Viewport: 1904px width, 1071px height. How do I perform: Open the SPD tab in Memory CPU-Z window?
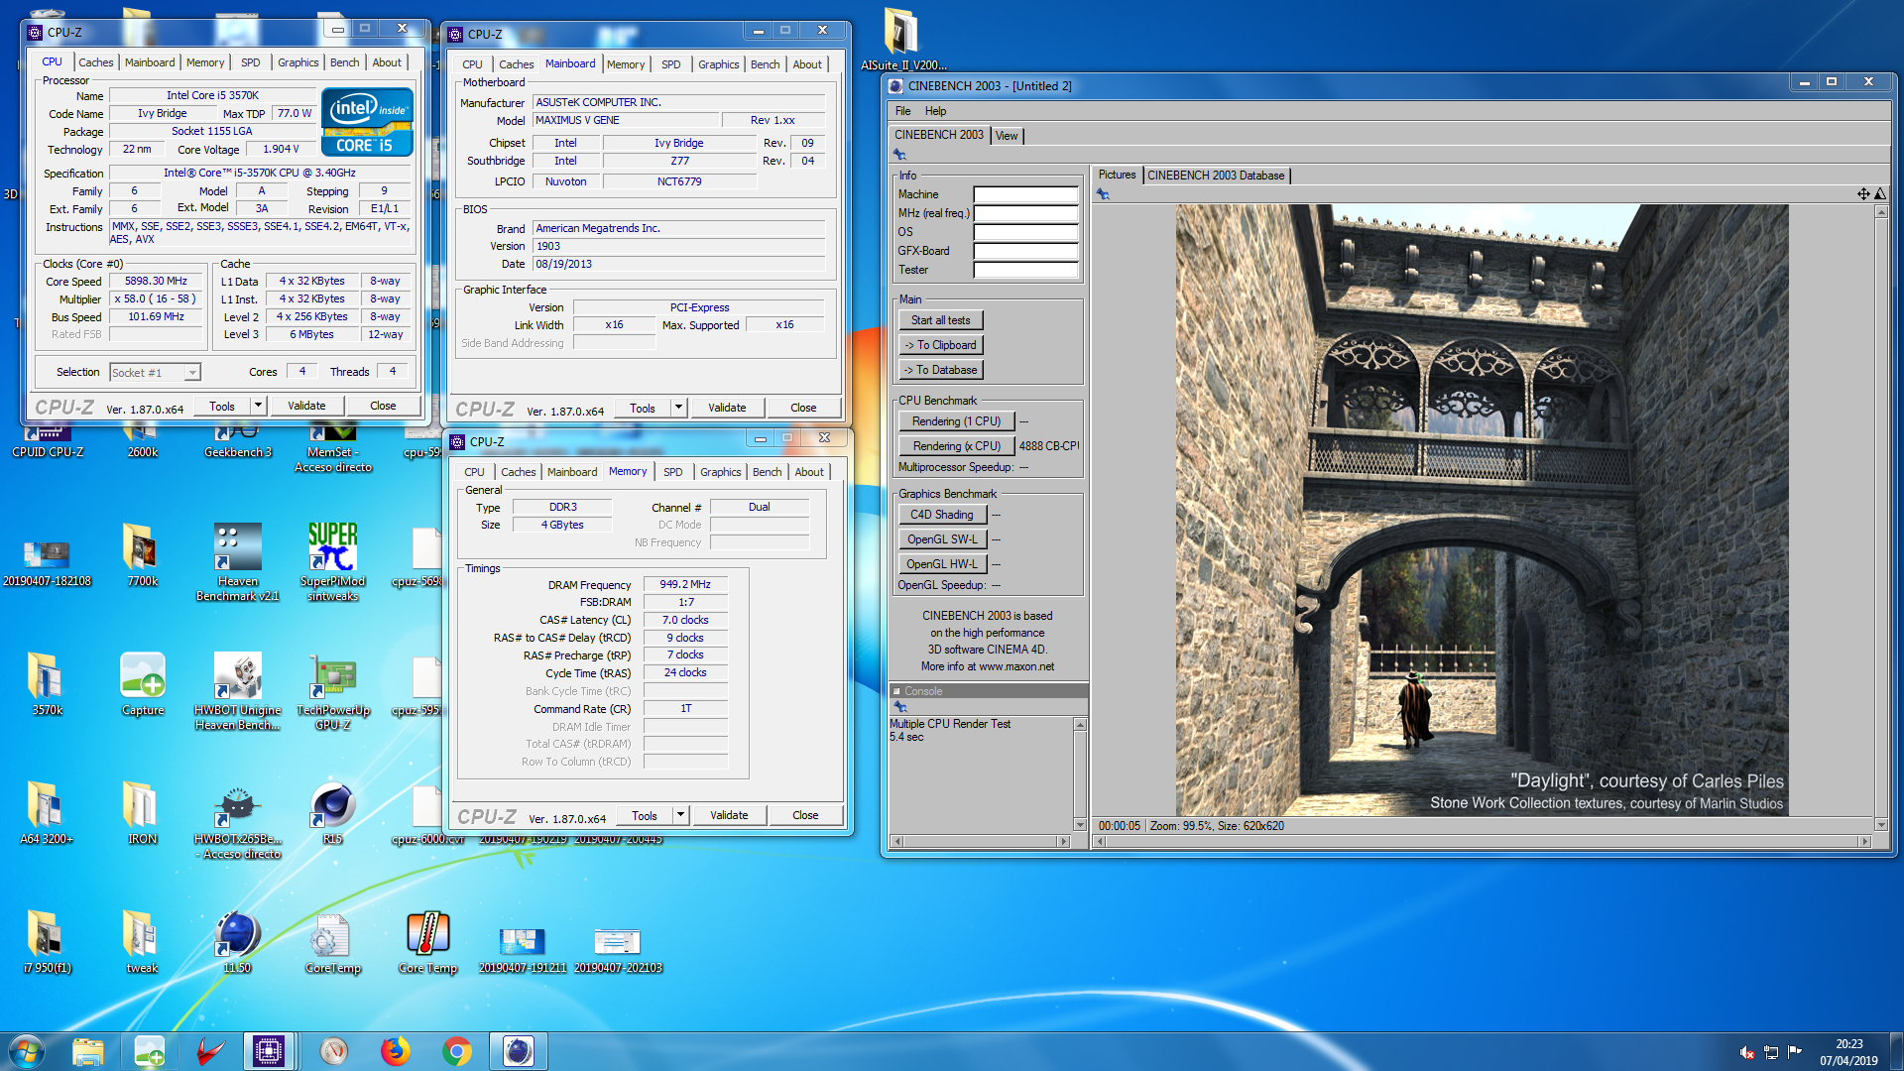(x=672, y=472)
